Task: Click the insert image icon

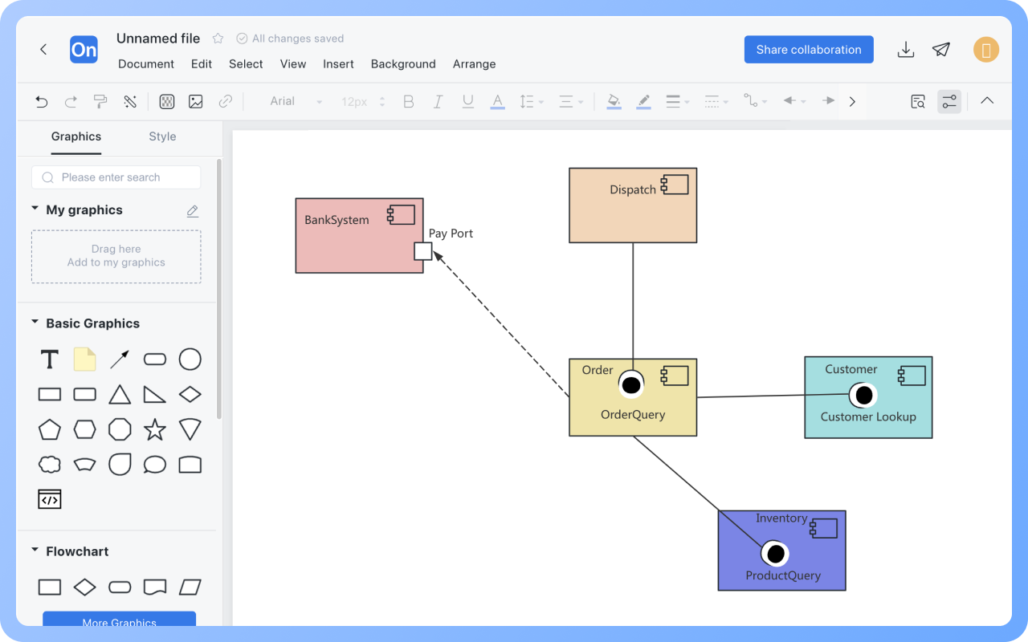Action: pyautogui.click(x=196, y=101)
